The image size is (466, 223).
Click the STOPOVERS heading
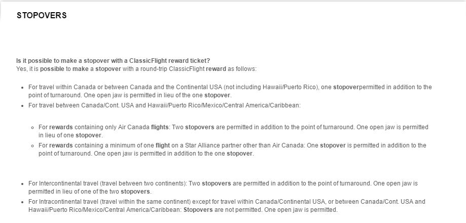(42, 15)
